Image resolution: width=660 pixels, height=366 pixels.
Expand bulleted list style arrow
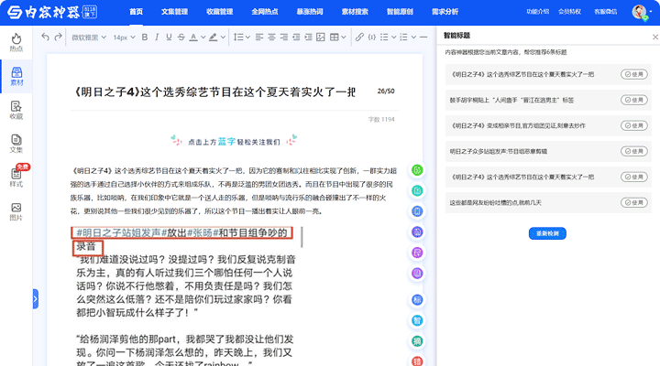coord(393,37)
